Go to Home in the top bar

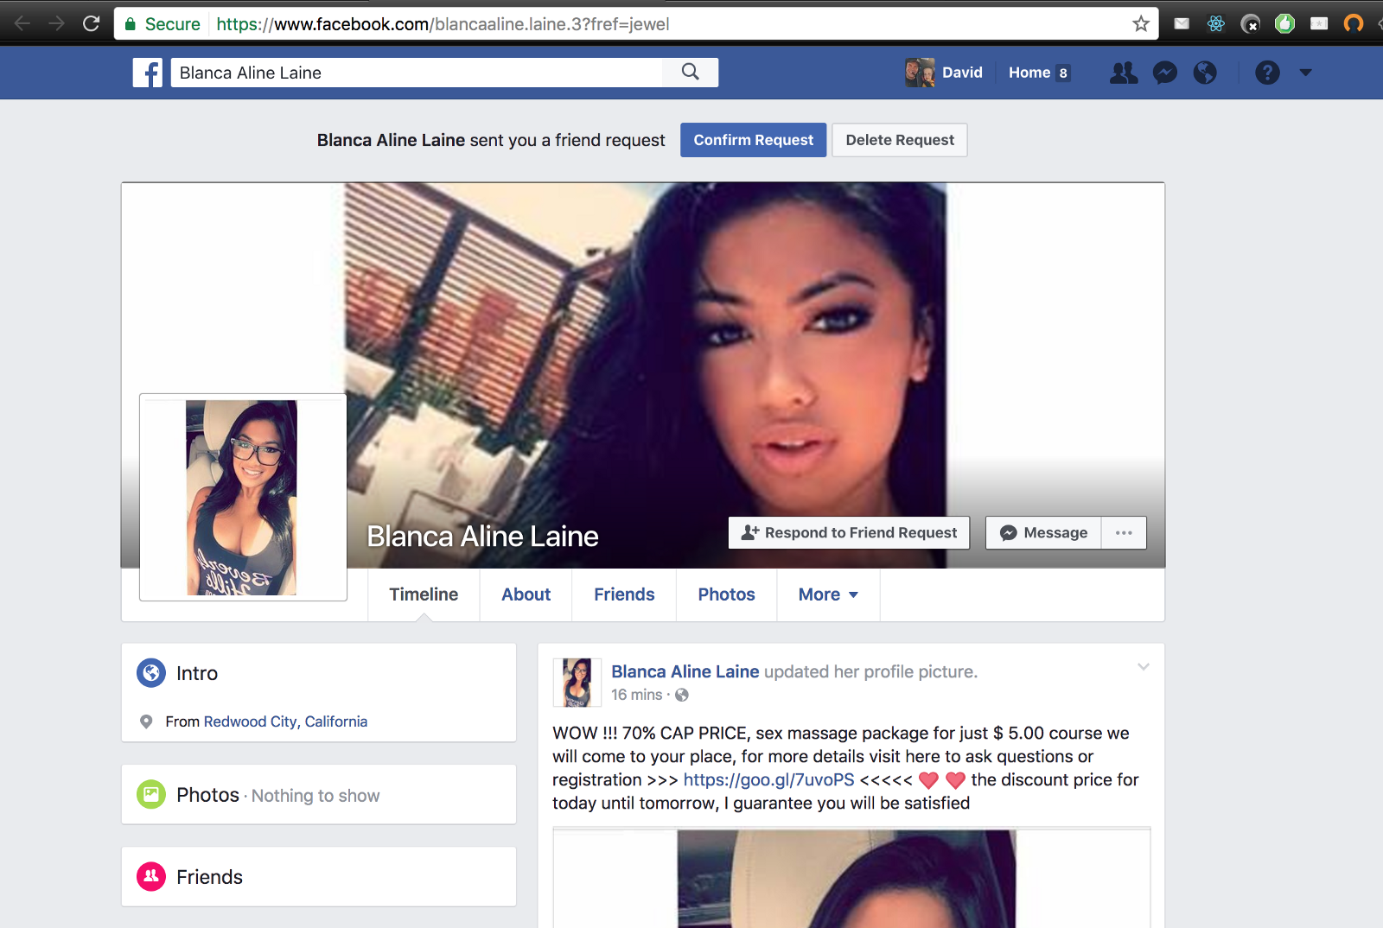click(x=1029, y=73)
